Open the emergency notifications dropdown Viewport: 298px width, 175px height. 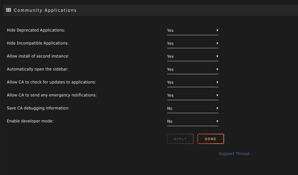click(x=193, y=95)
